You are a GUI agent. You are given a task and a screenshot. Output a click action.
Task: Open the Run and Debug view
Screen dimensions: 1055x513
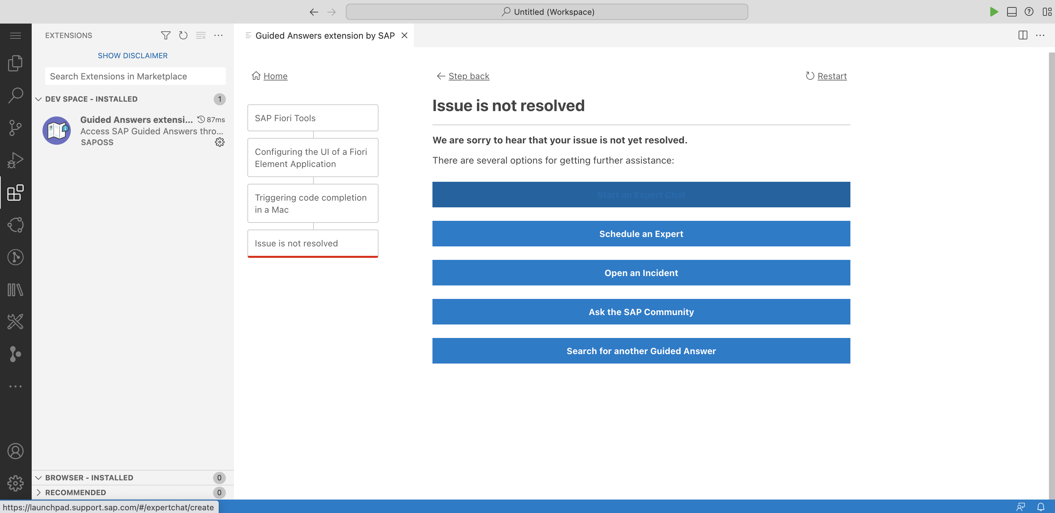pyautogui.click(x=16, y=160)
